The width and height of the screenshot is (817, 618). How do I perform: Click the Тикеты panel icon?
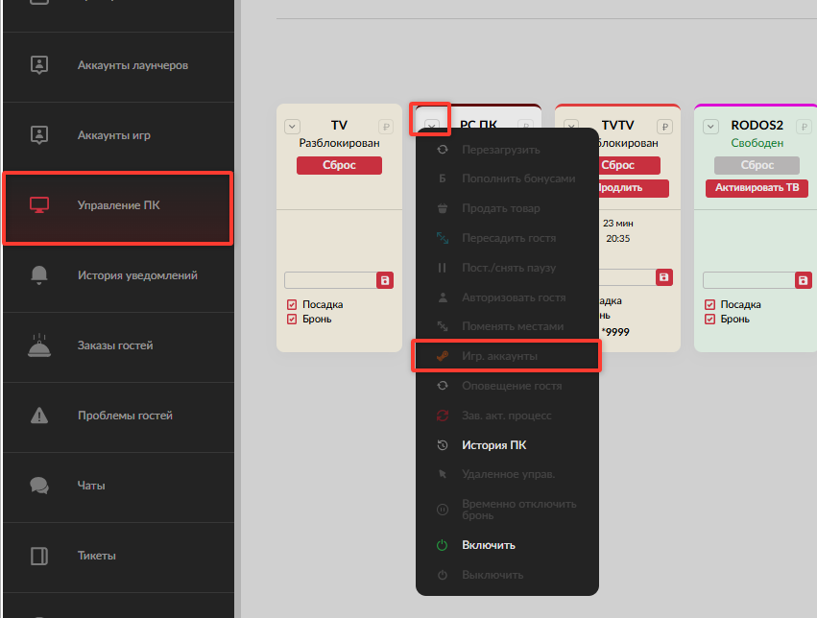coord(39,556)
